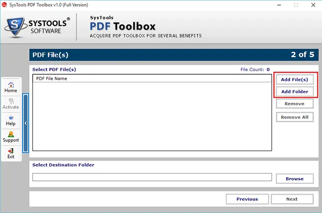Click the Add Folder button
This screenshot has width=322, height=213.
point(294,92)
